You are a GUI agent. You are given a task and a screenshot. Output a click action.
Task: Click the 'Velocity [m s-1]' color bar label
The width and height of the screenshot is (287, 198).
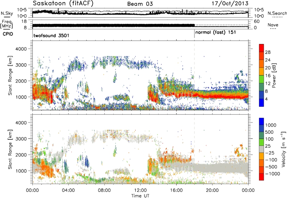point(283,149)
